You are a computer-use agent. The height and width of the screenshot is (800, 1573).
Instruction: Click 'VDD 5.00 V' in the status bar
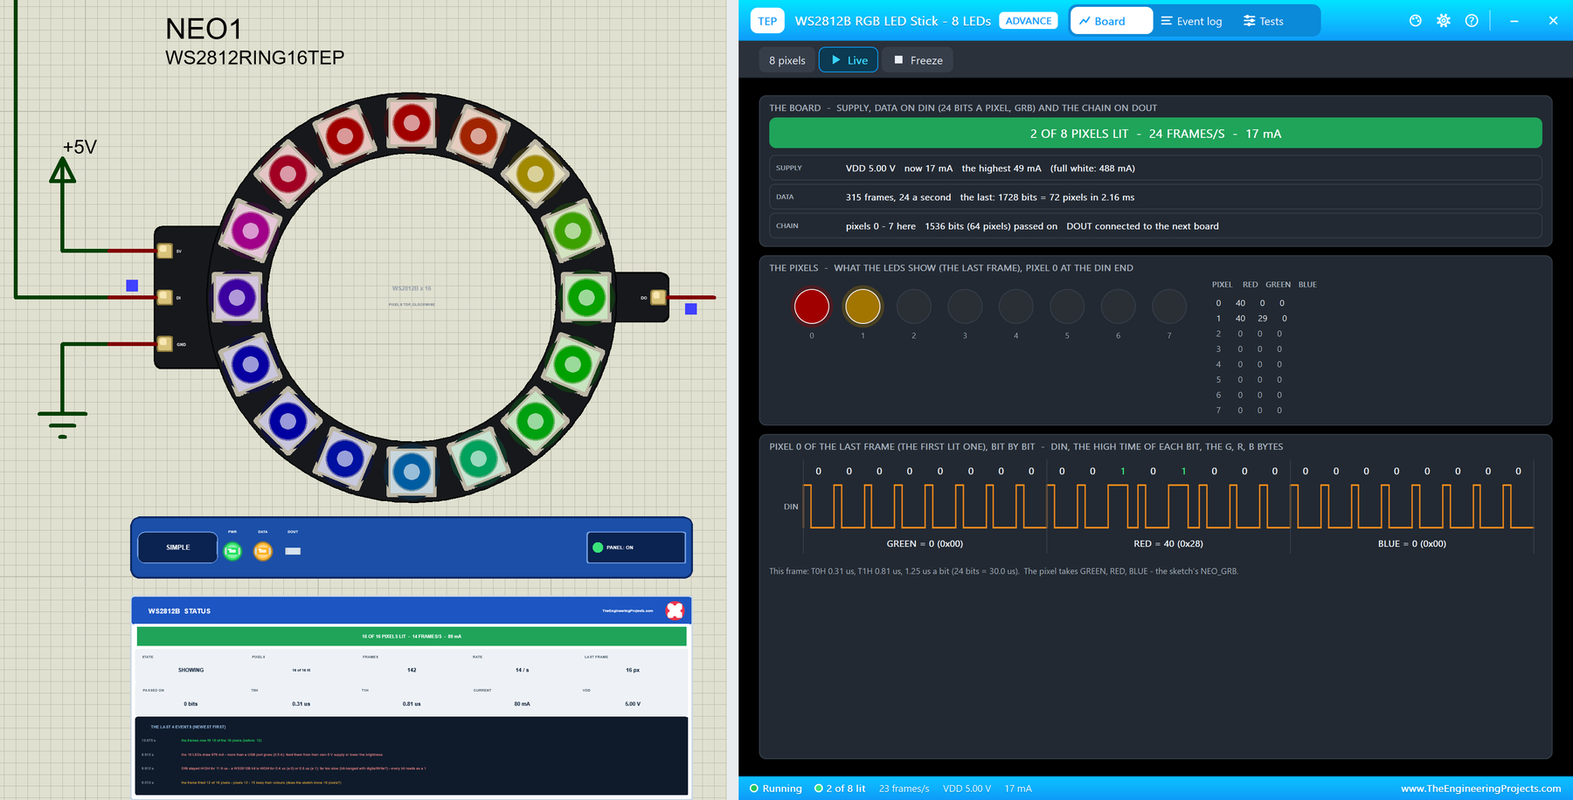coord(967,789)
